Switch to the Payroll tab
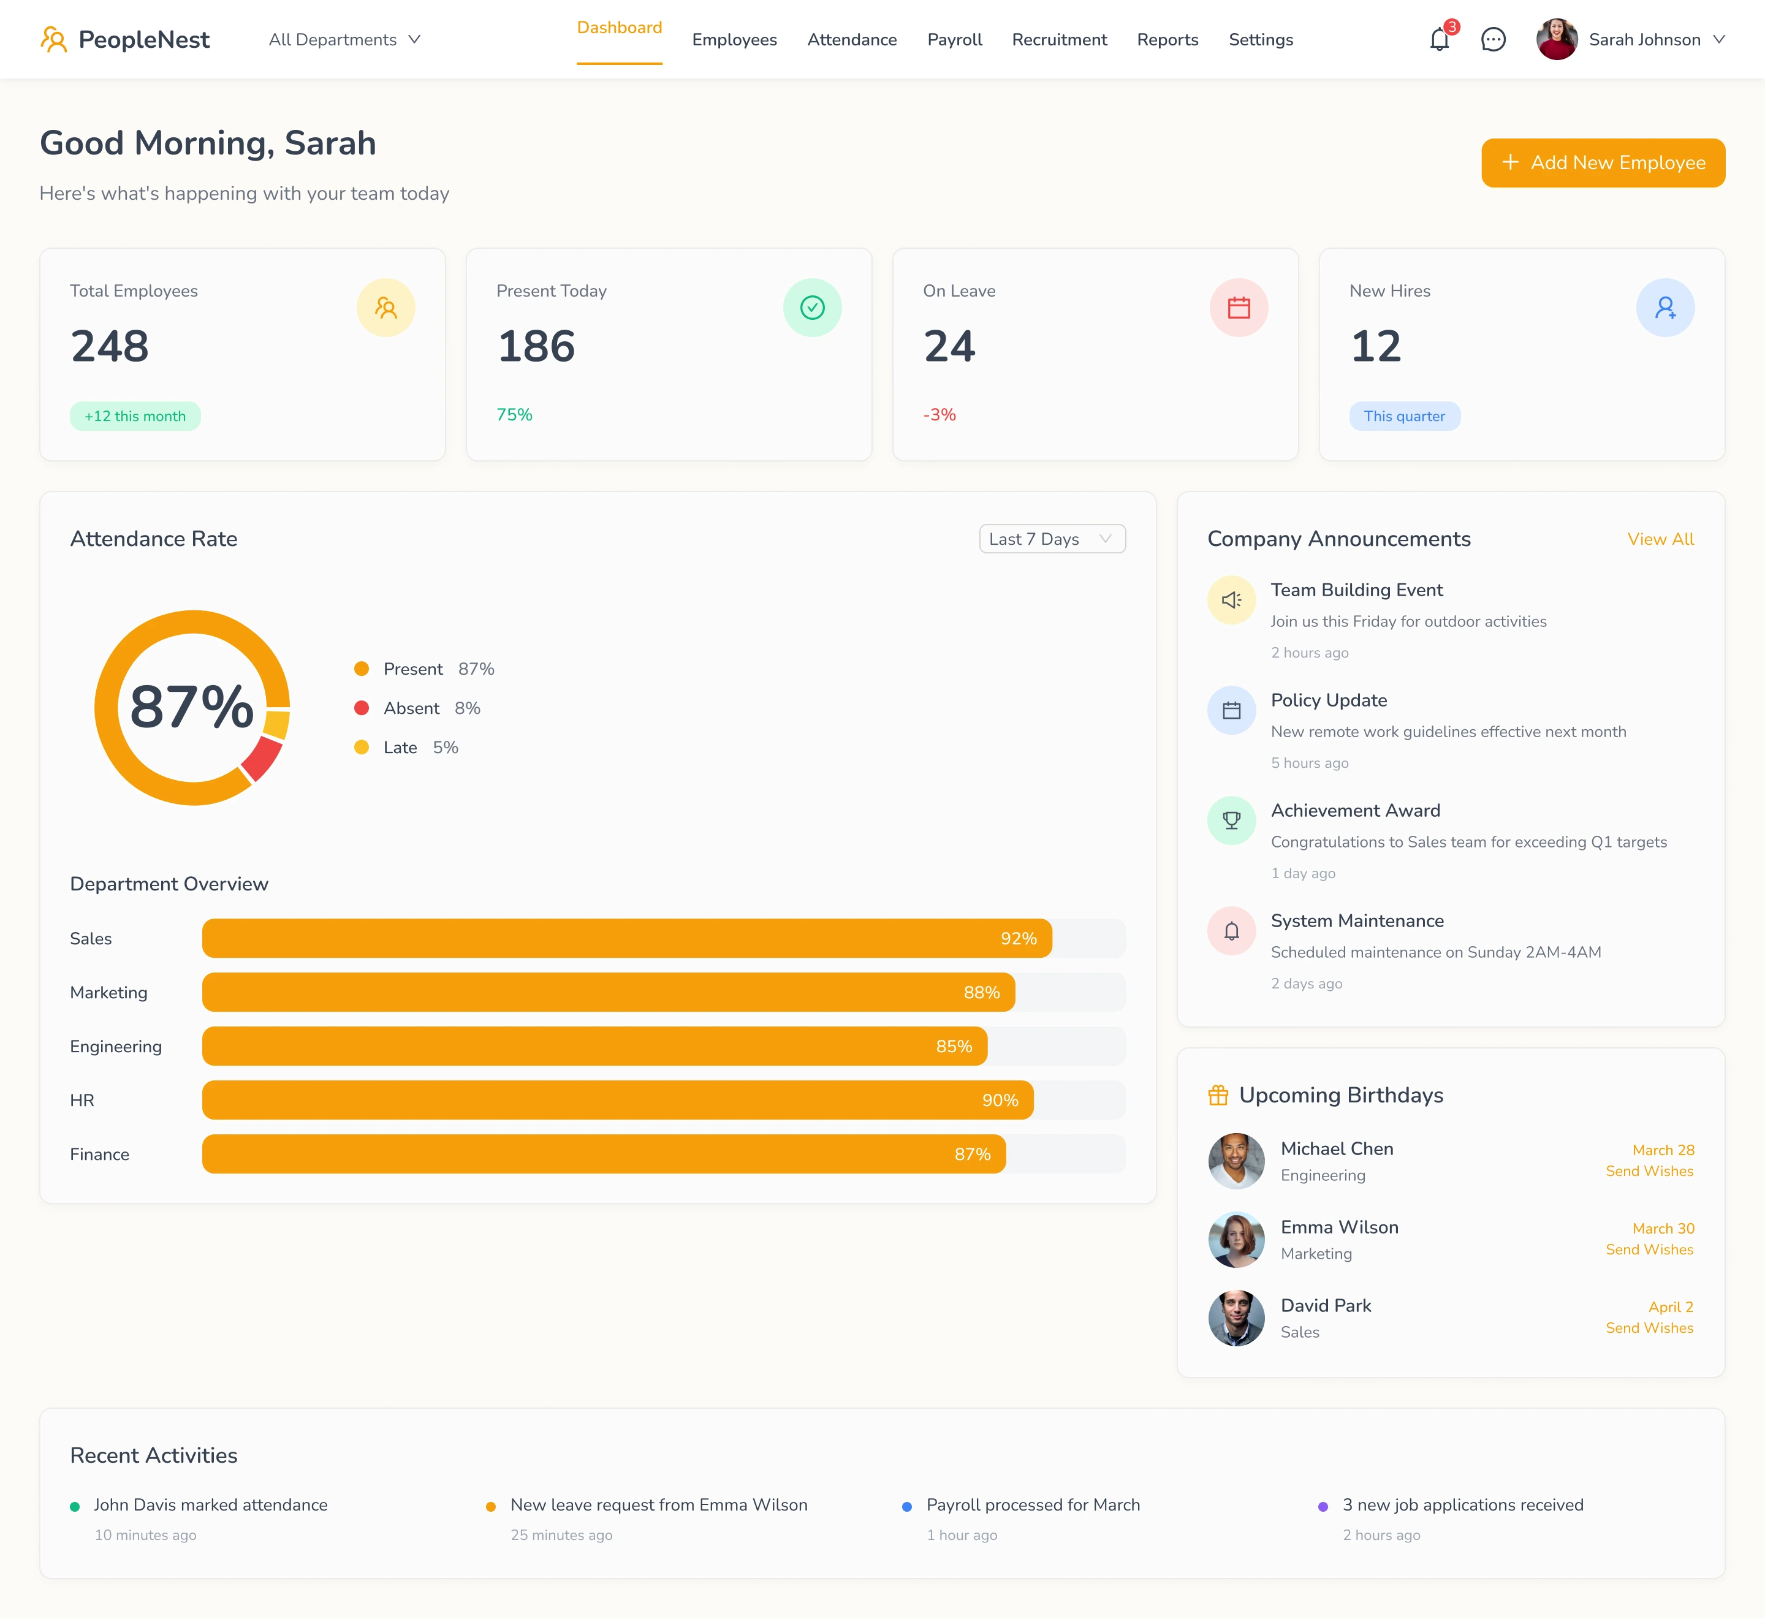The image size is (1765, 1619). [x=954, y=39]
